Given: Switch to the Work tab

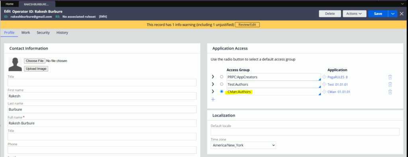Looking at the screenshot, I should [25, 33].
